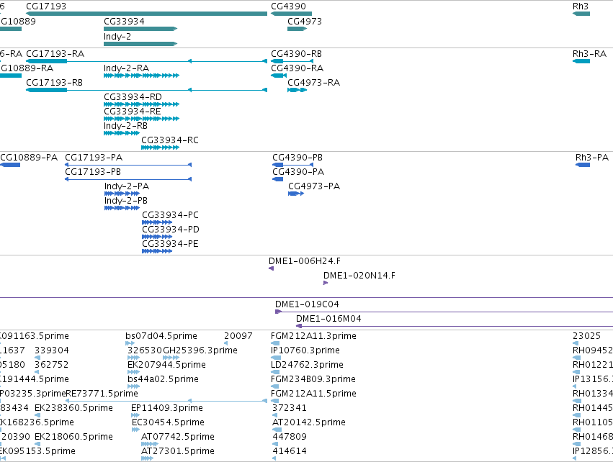Select transcript CG4973-RA
Screen dimensions: 613x462
[297, 90]
